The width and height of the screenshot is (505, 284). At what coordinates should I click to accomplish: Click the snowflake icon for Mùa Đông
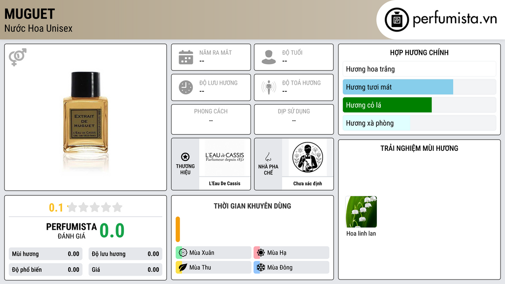[260, 267]
